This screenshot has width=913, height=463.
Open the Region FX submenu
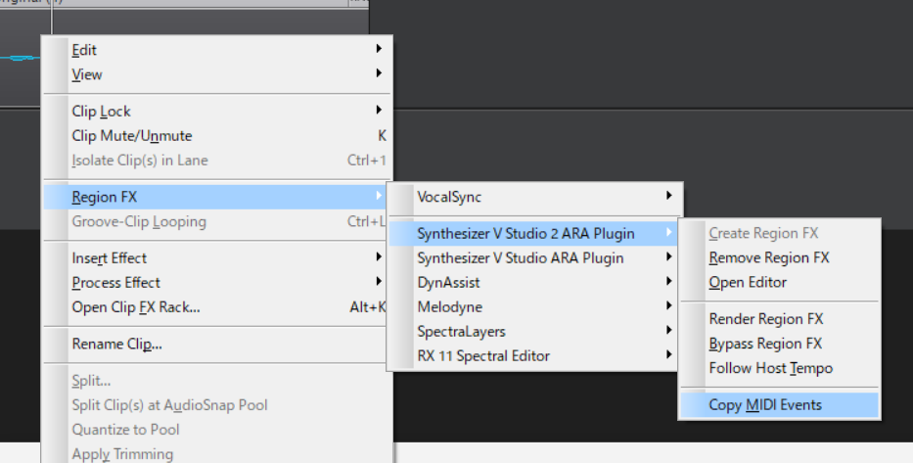pyautogui.click(x=216, y=197)
